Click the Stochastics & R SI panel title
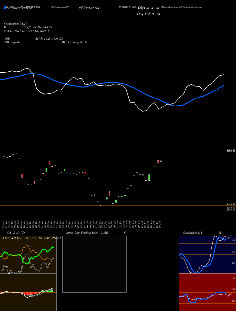Screen dimensions: 236x311 coord(202,233)
